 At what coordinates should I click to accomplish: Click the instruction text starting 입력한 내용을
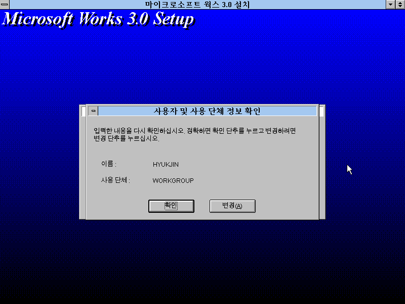click(194, 134)
